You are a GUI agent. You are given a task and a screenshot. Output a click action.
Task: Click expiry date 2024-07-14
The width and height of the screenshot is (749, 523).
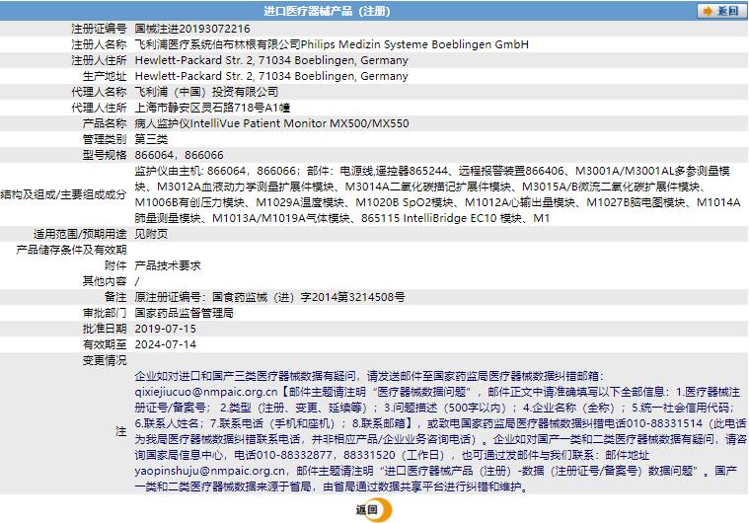tap(165, 344)
